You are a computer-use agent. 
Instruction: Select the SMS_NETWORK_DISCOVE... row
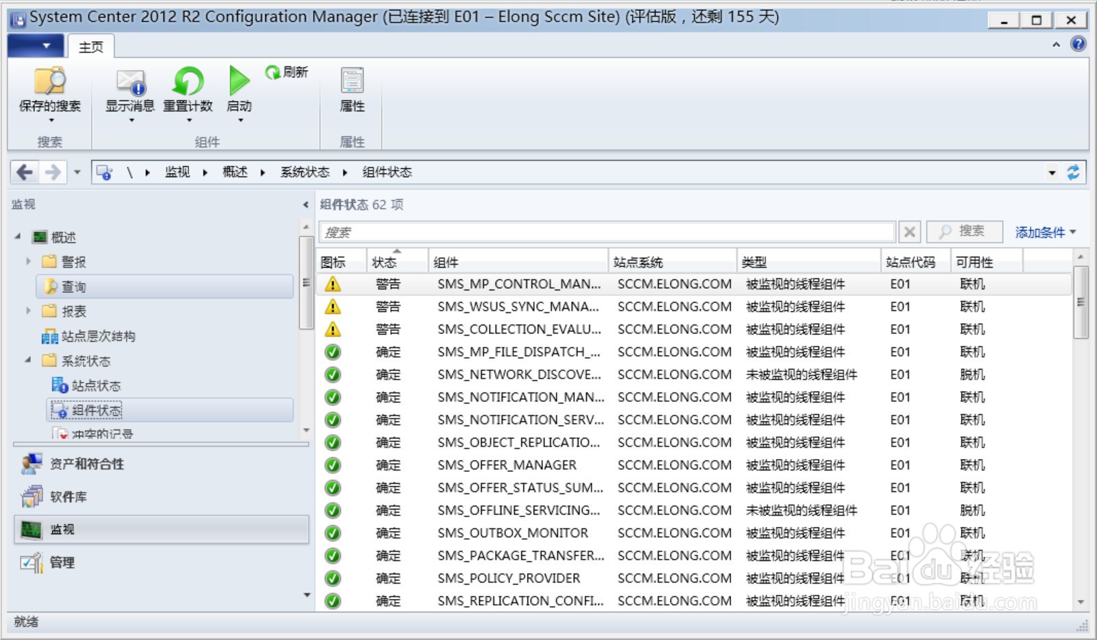(695, 375)
